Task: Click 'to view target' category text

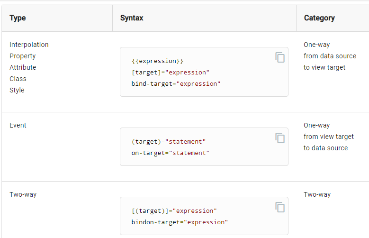Action: (x=324, y=67)
